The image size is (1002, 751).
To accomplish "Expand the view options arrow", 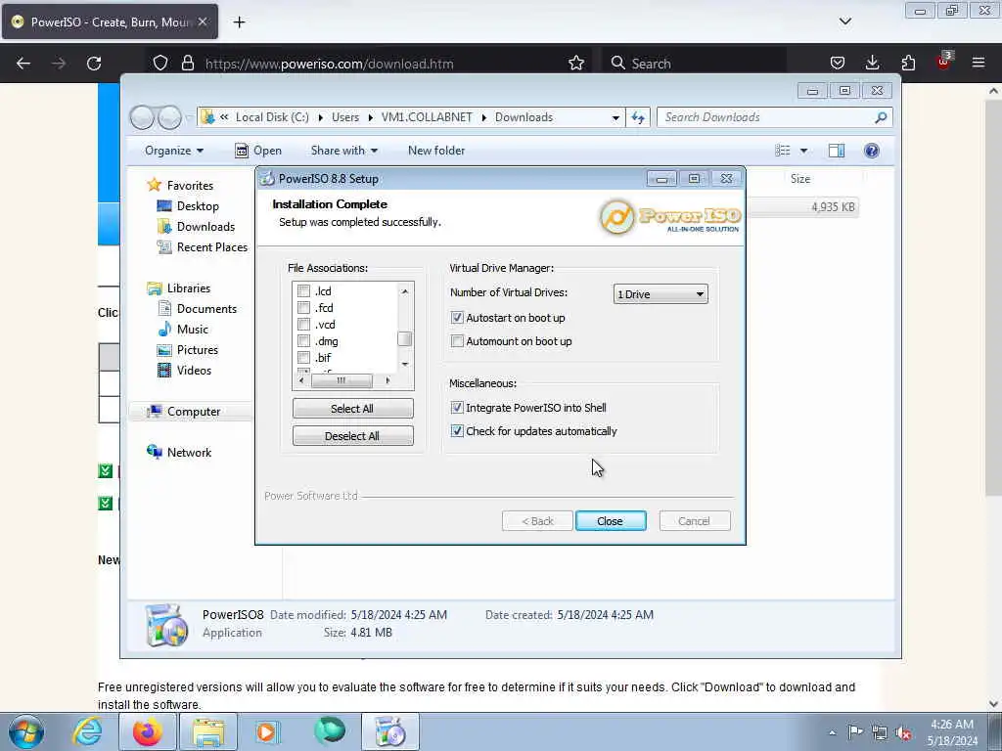I will coord(804,151).
